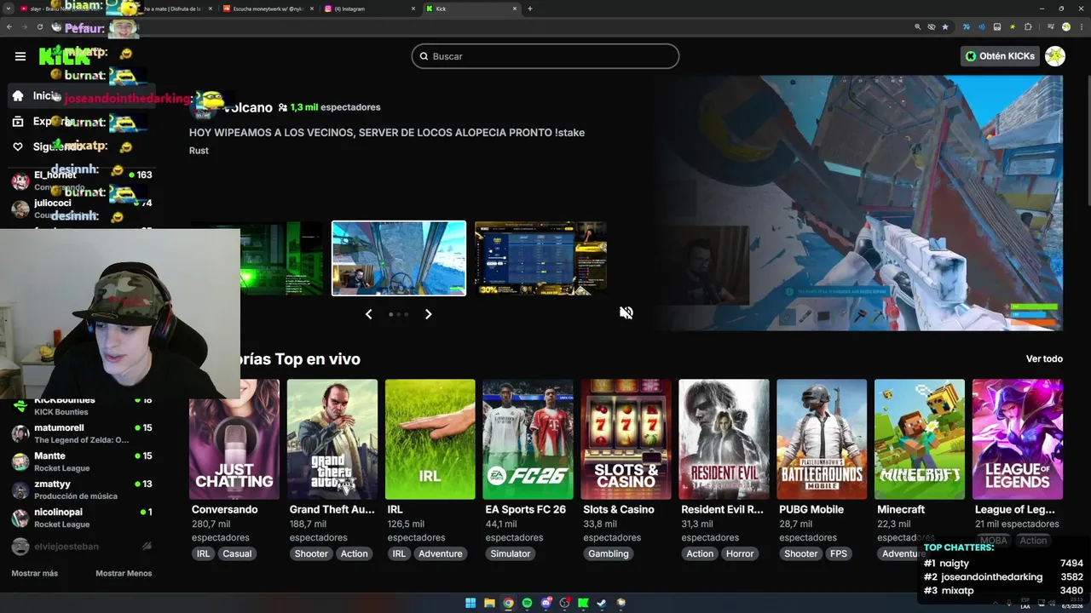Screen dimensions: 1091x613
Task: Open the elviejoesteban offline channel
Action: pyautogui.click(x=81, y=547)
